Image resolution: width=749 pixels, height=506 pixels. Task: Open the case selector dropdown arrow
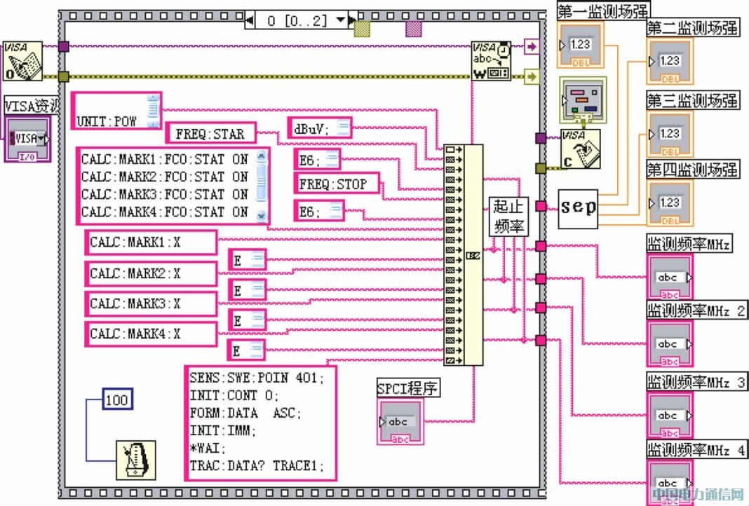[x=340, y=21]
